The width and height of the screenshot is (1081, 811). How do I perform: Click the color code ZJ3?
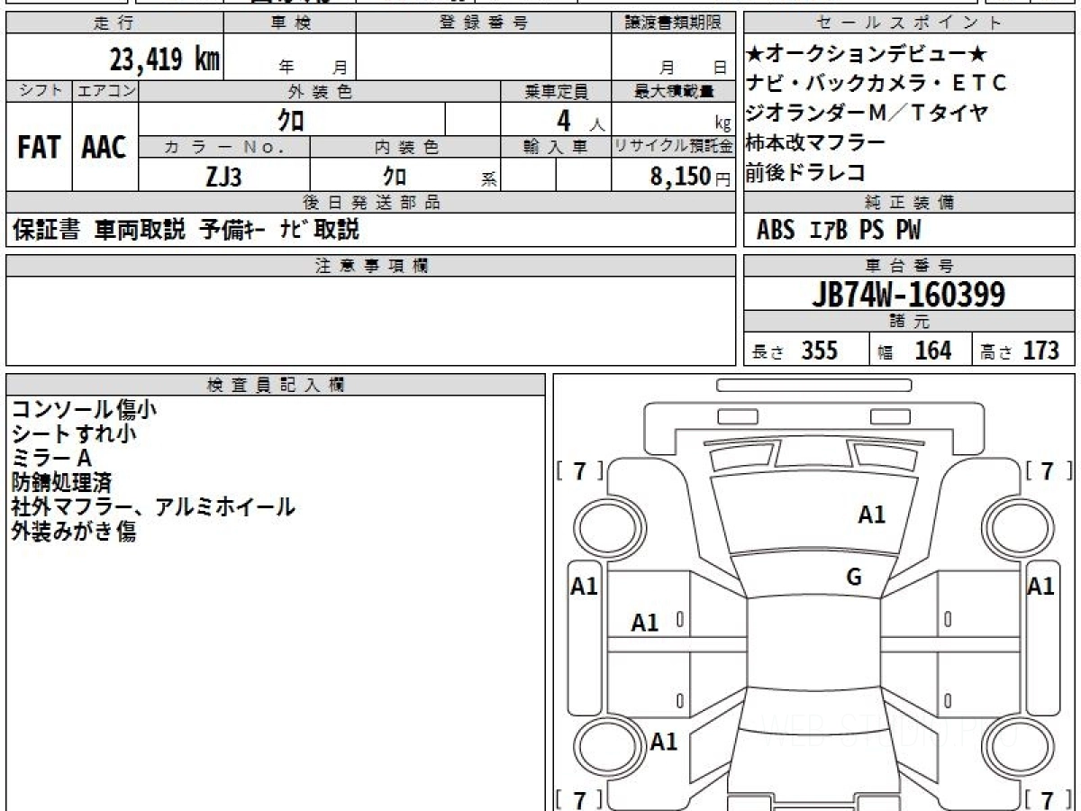[223, 177]
